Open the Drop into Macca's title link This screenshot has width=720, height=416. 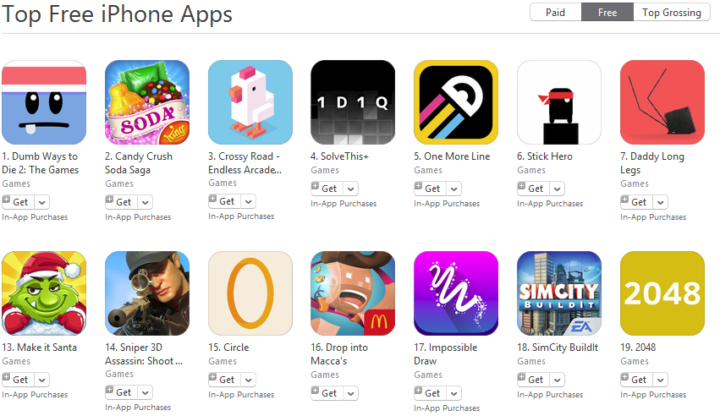coord(339,354)
